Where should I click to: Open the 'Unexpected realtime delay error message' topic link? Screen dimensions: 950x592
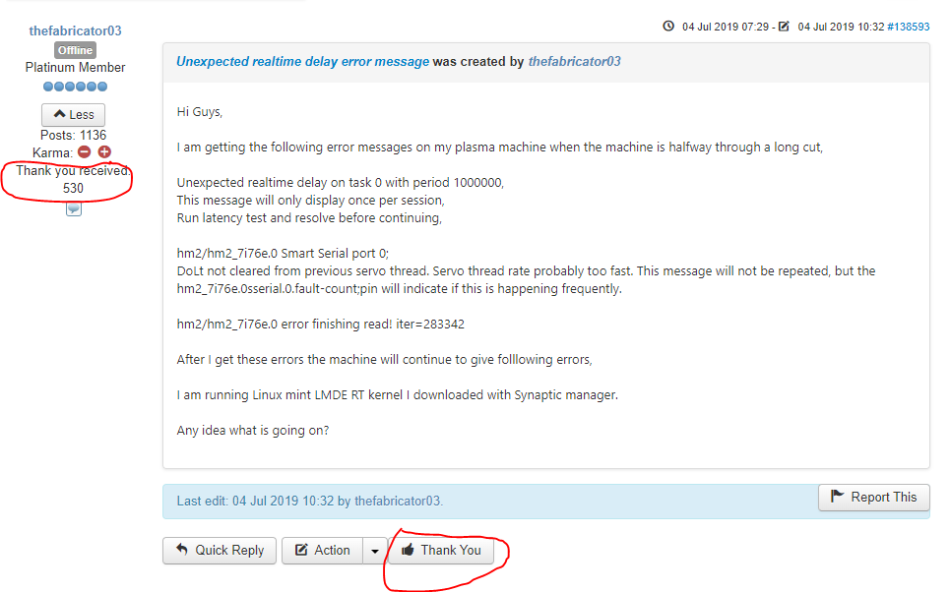pyautogui.click(x=302, y=61)
